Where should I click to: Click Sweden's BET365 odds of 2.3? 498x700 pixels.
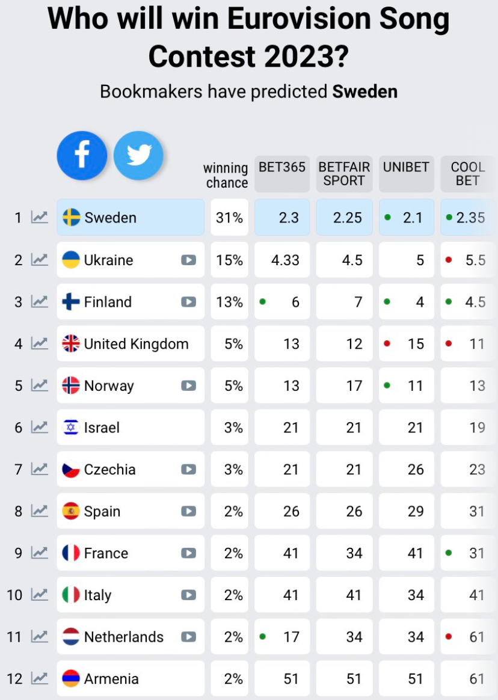pyautogui.click(x=282, y=217)
